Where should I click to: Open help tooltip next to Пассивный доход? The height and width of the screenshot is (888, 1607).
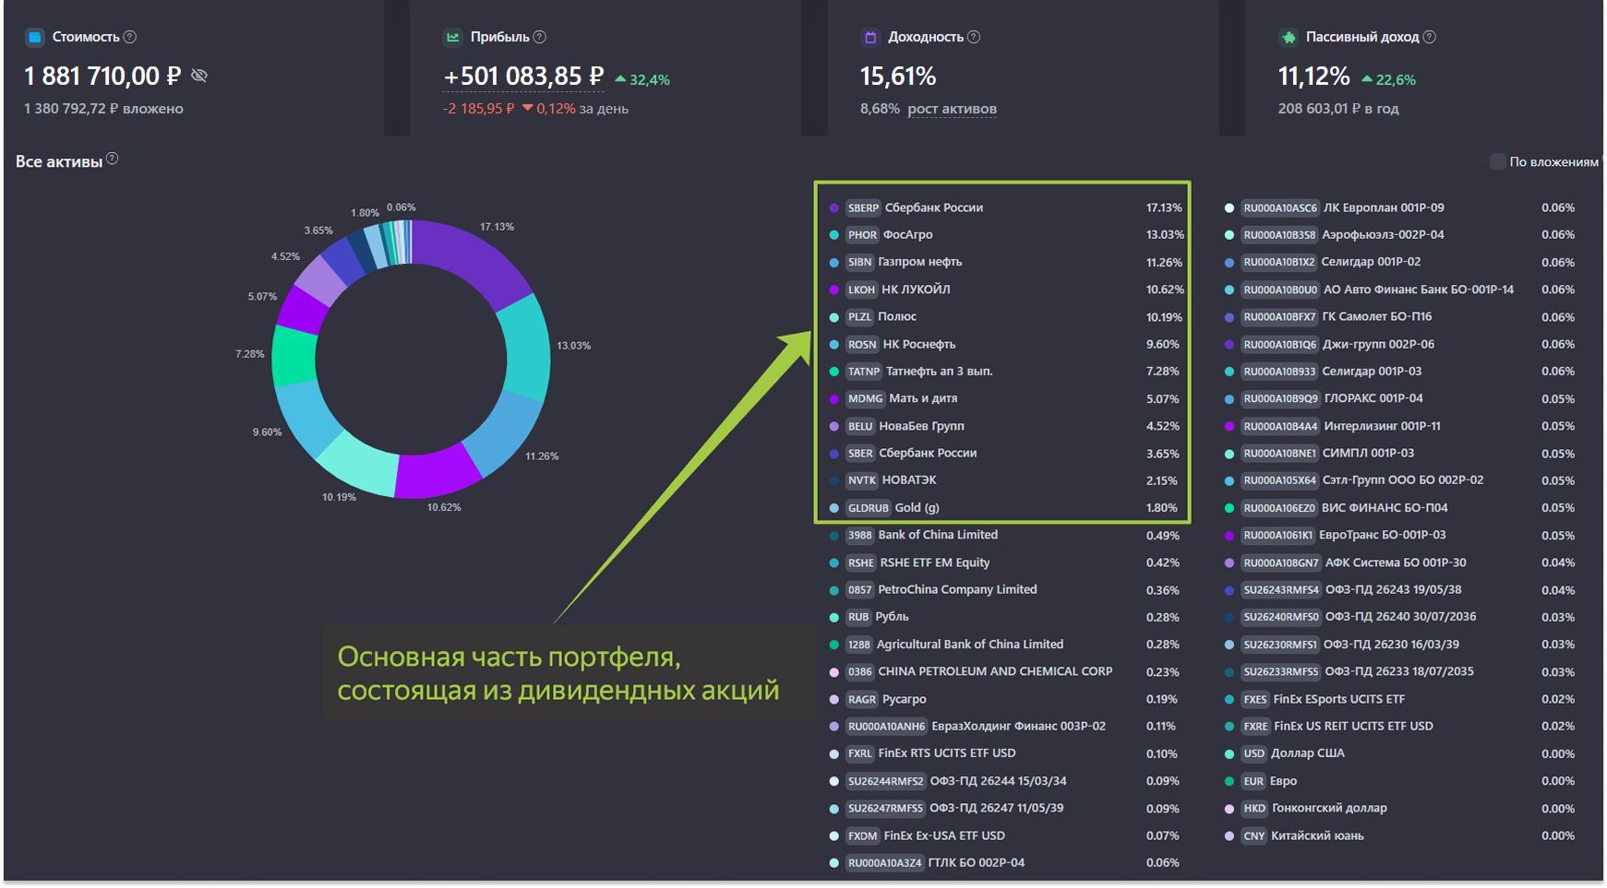tap(1430, 37)
